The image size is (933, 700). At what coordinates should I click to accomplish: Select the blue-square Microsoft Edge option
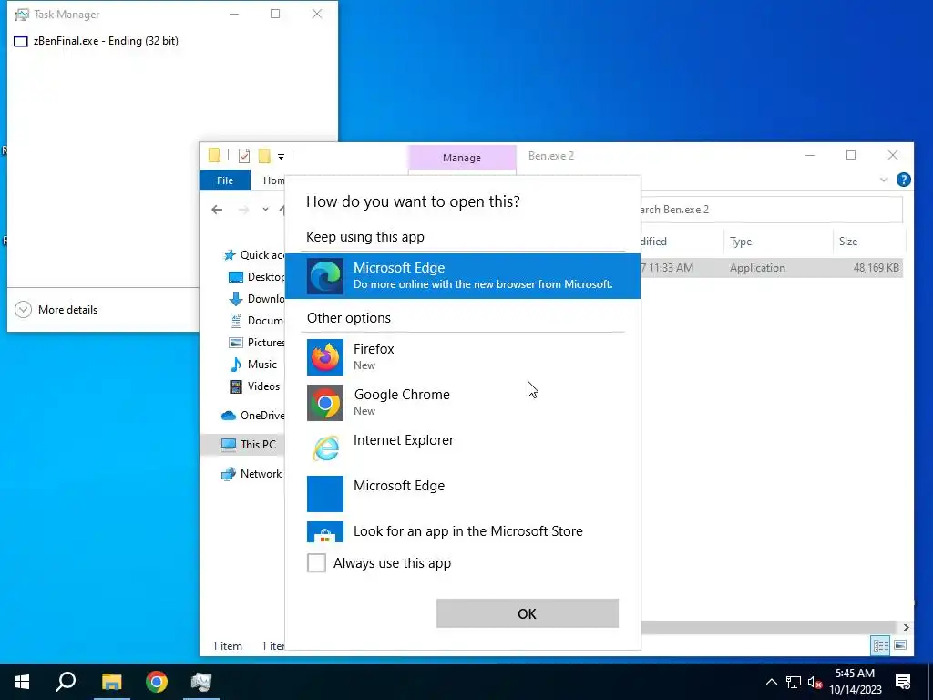pos(462,493)
